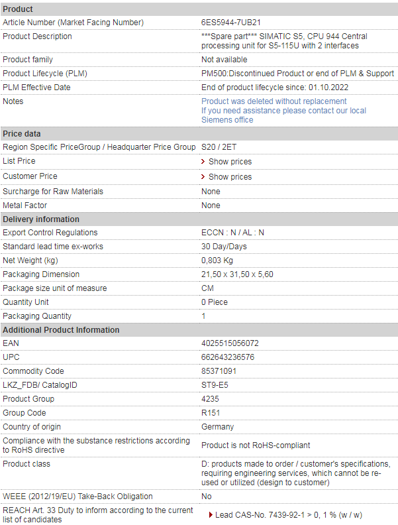Select the Delivery information section header
The width and height of the screenshot is (398, 525).
[x=41, y=219]
